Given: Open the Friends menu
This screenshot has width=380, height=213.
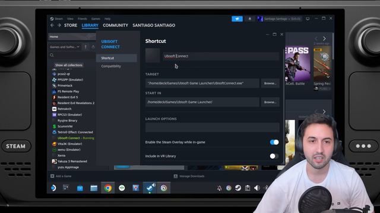Looking at the screenshot, I should (x=83, y=18).
